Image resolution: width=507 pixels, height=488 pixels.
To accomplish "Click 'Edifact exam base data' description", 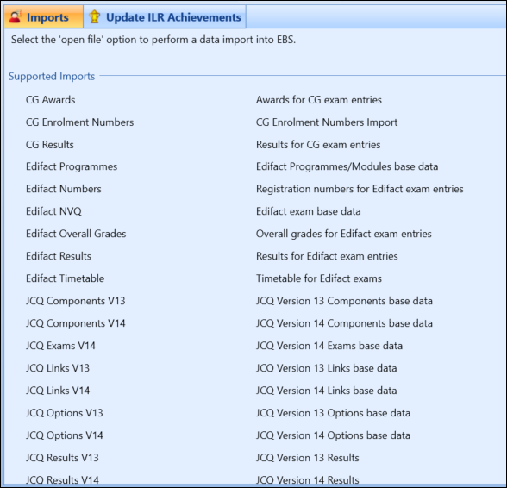I will coord(308,211).
